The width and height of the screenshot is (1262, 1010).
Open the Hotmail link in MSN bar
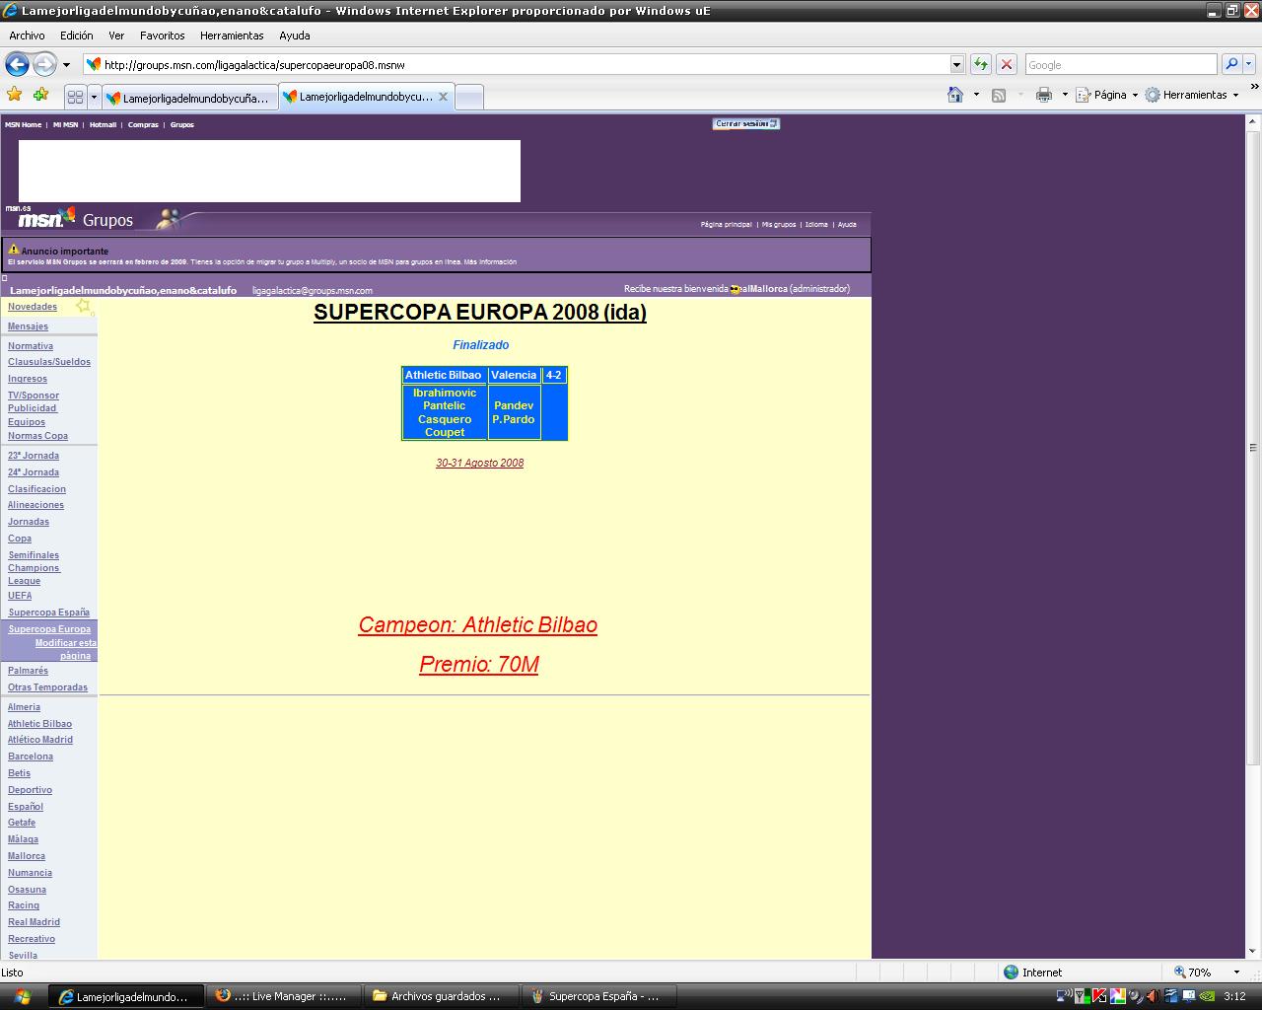coord(103,125)
